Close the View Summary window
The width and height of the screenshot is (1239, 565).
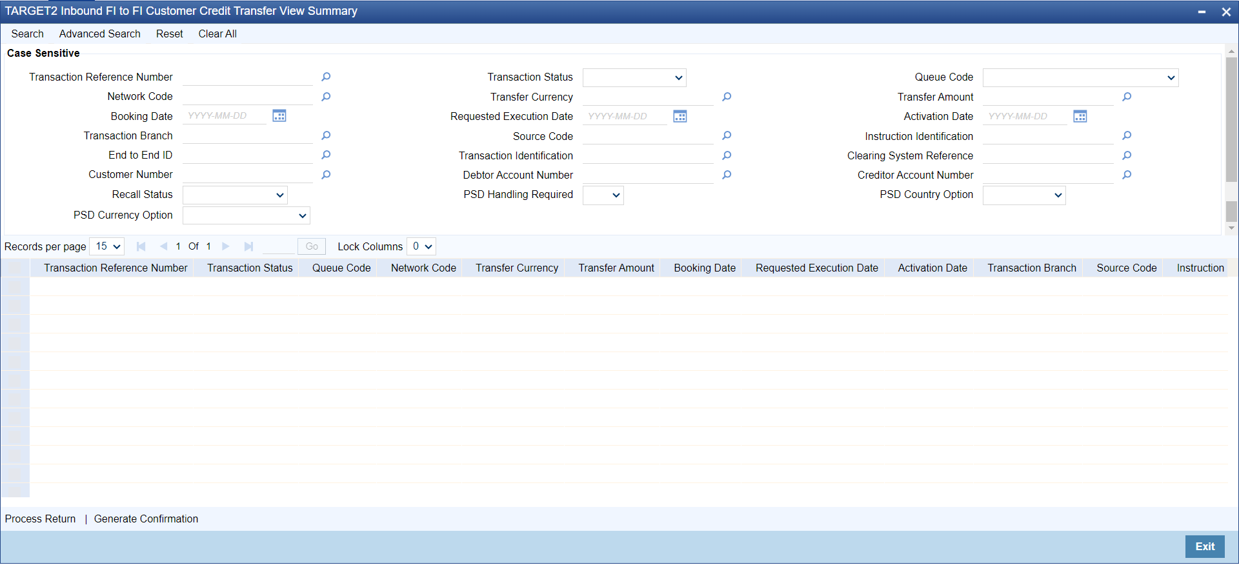(x=1226, y=12)
